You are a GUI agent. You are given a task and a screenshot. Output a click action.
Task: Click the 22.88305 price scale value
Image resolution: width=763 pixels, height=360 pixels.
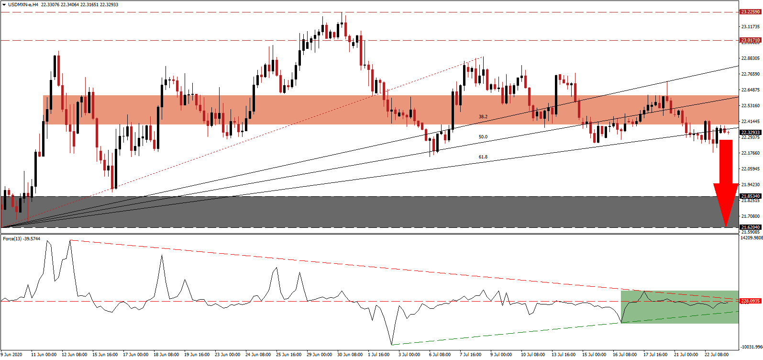point(750,58)
